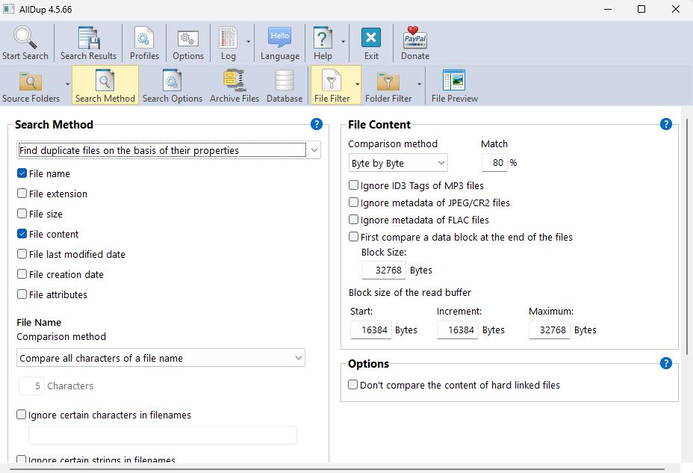Open the Search Results toolbar icon
693x473 pixels.
[x=88, y=37]
